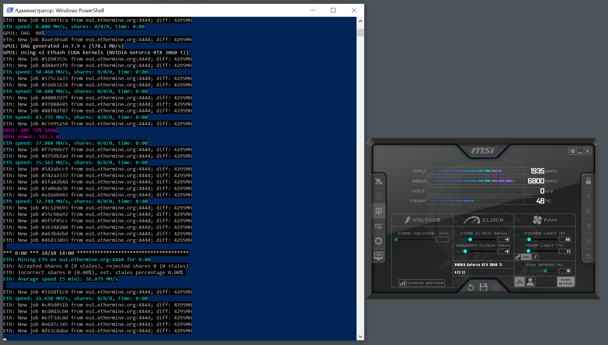Toggle Apply at Windows startup icon

point(572,151)
